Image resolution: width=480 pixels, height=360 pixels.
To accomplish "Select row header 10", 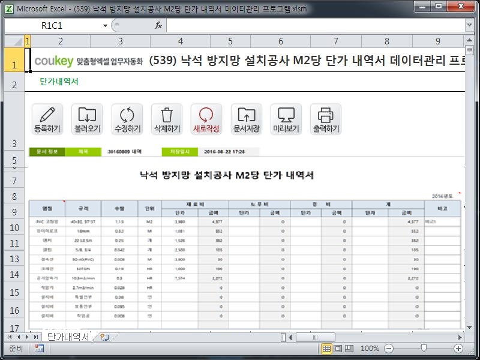I will click(x=14, y=228).
